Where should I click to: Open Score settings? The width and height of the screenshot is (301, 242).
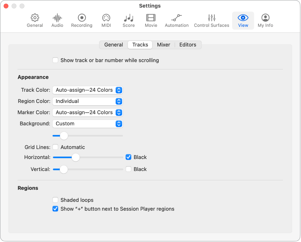point(128,20)
